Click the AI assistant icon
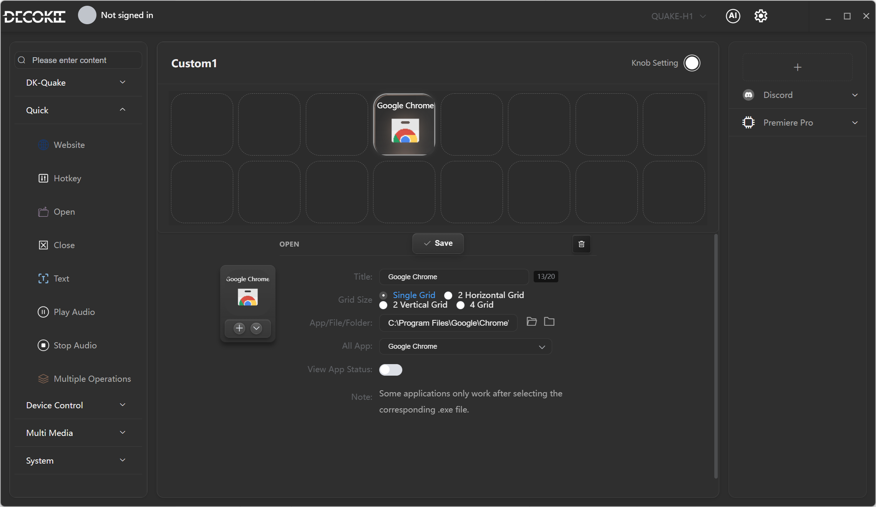Screen dimensions: 876x507 click(x=733, y=16)
